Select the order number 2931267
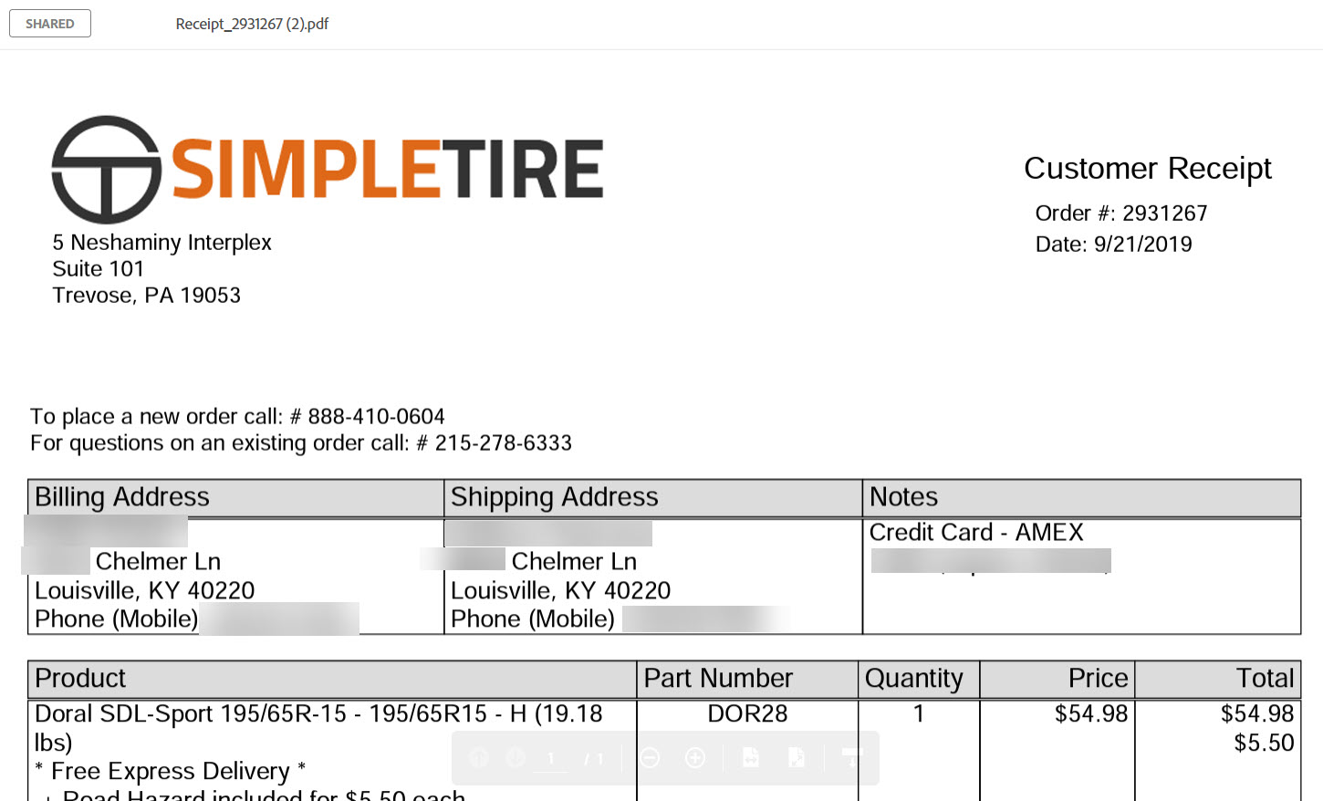The height and width of the screenshot is (801, 1323). (1164, 213)
